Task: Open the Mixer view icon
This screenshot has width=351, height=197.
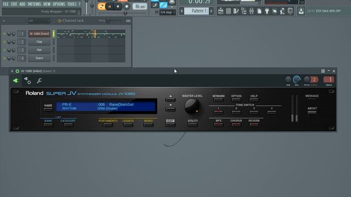Action: pos(251,11)
